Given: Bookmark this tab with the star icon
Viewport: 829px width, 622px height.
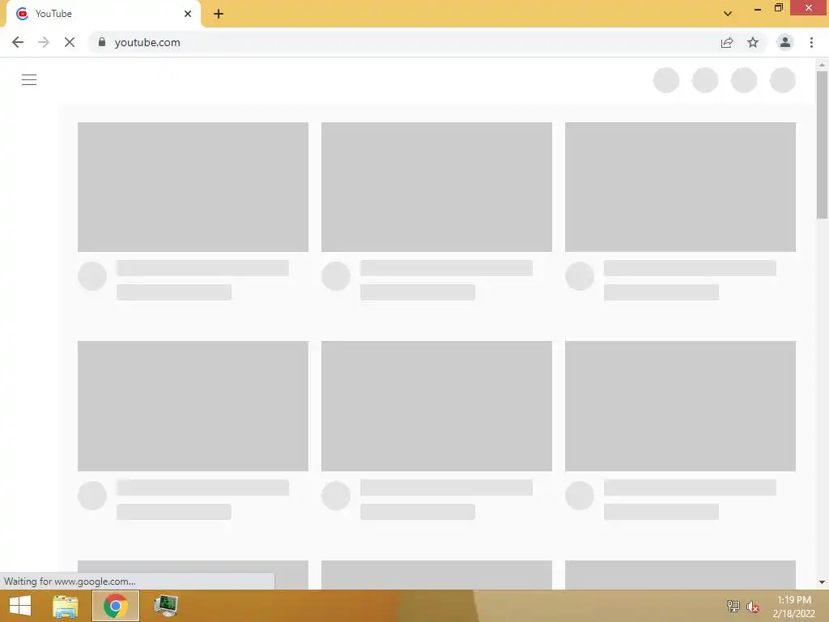Looking at the screenshot, I should pyautogui.click(x=753, y=42).
